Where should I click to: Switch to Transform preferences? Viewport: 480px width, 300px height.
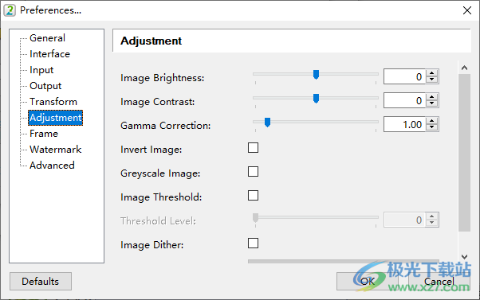point(53,101)
